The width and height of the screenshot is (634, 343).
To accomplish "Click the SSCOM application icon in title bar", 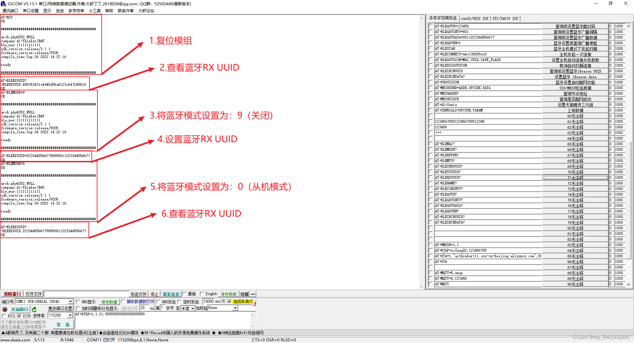I will [3, 4].
